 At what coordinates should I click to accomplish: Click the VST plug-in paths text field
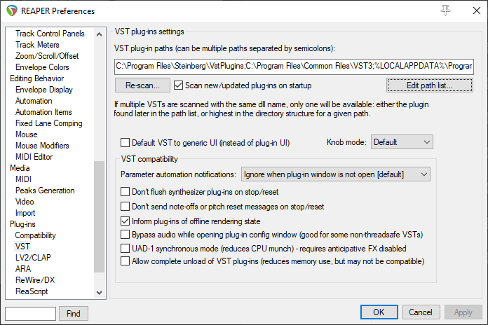point(294,67)
